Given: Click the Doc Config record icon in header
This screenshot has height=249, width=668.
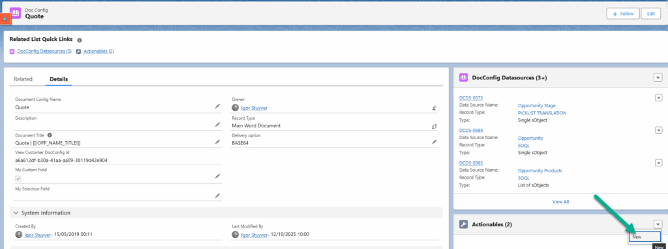Looking at the screenshot, I should (x=16, y=13).
